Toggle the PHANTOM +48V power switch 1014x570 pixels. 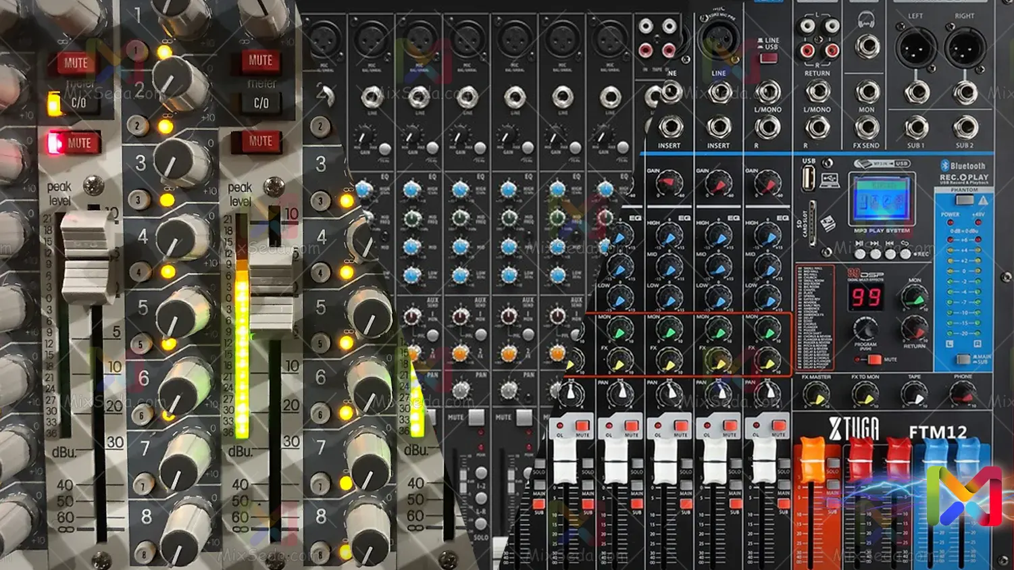pos(963,201)
